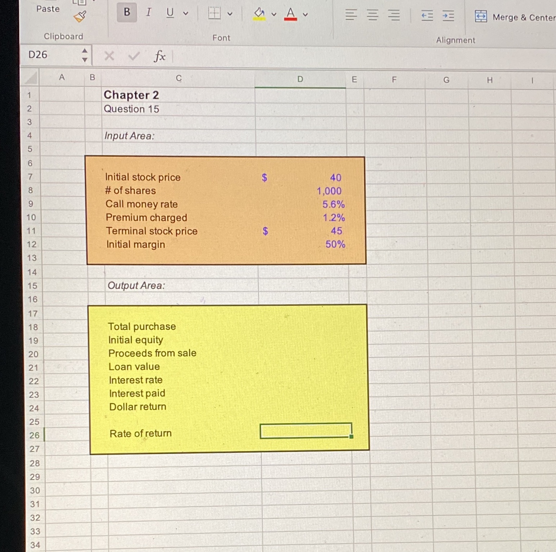
Task: Select the "Chapter 2" title cell
Action: point(131,95)
